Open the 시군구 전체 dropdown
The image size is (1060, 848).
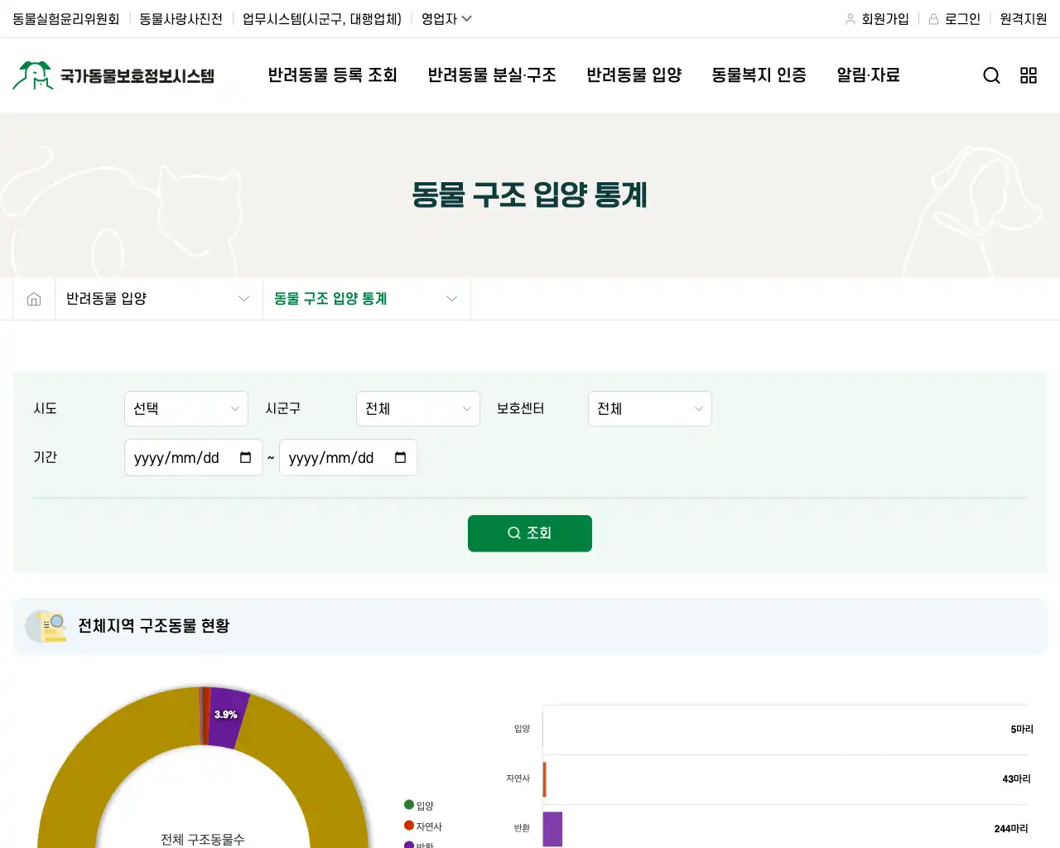click(x=418, y=409)
